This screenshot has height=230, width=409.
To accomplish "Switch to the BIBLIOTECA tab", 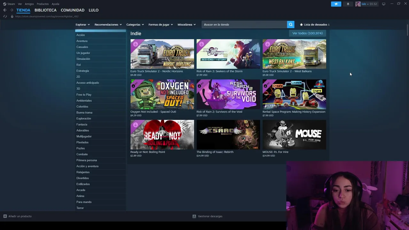I will (45, 10).
